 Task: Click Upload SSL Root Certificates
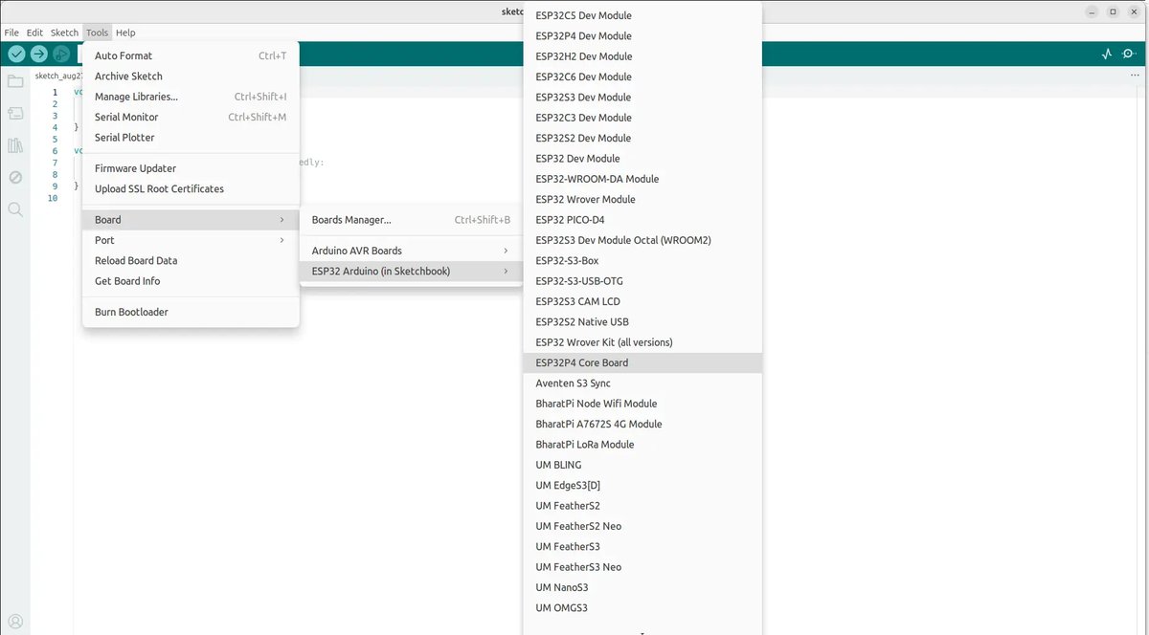click(191, 189)
